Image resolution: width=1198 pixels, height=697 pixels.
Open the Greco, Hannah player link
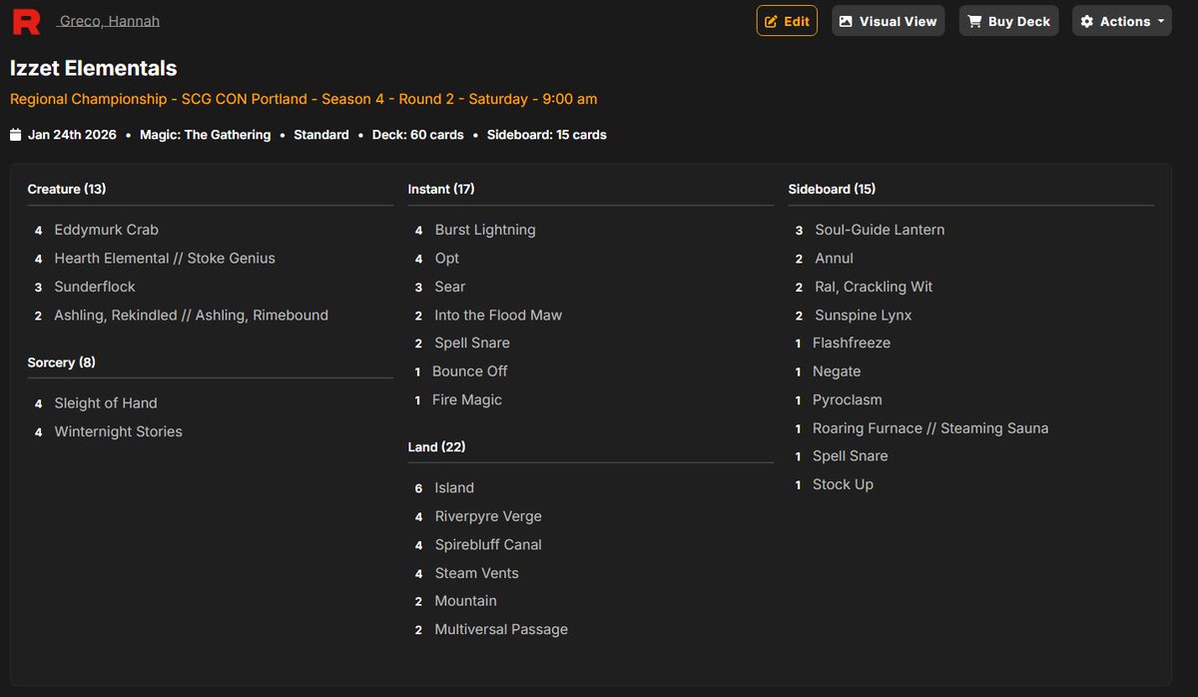(110, 21)
